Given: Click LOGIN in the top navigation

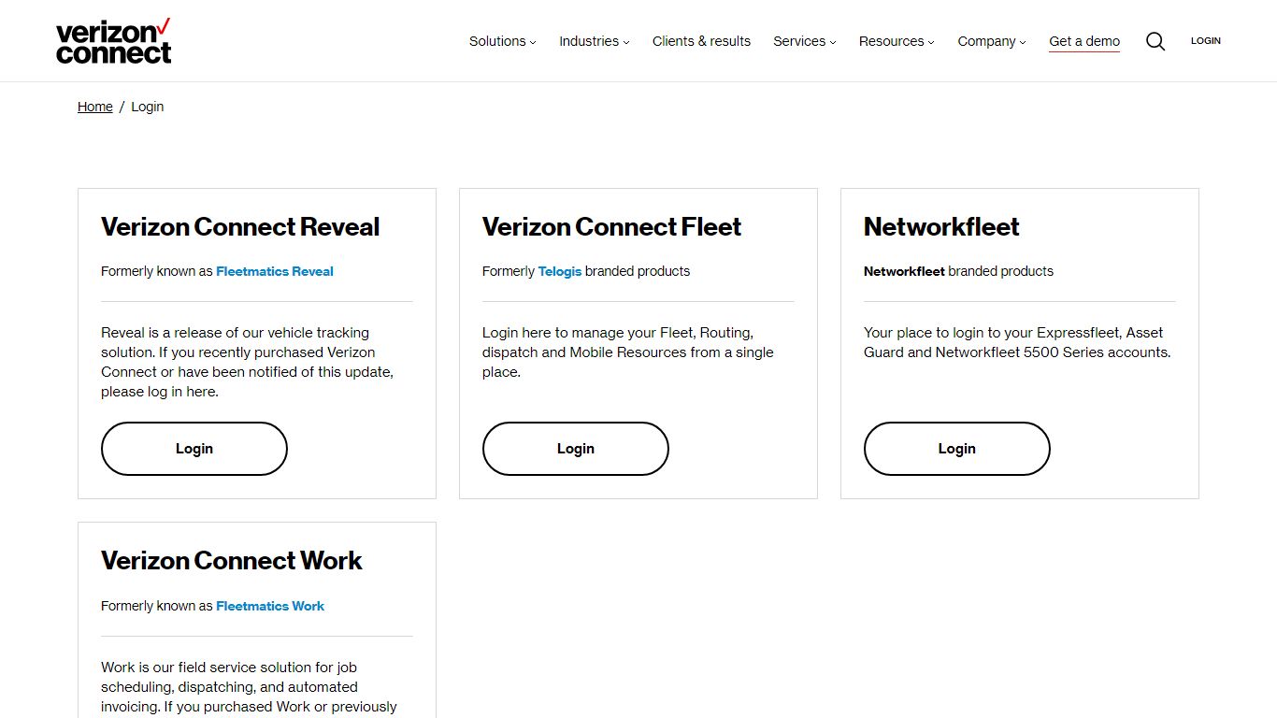Looking at the screenshot, I should pyautogui.click(x=1206, y=41).
